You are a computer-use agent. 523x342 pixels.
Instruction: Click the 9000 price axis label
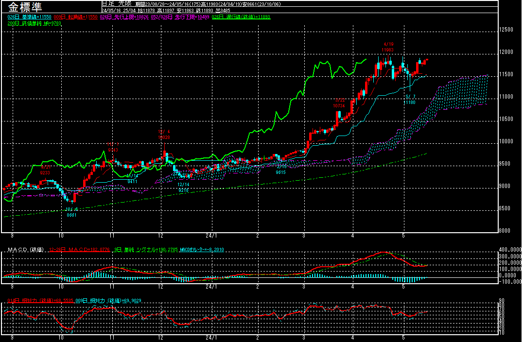click(505, 186)
